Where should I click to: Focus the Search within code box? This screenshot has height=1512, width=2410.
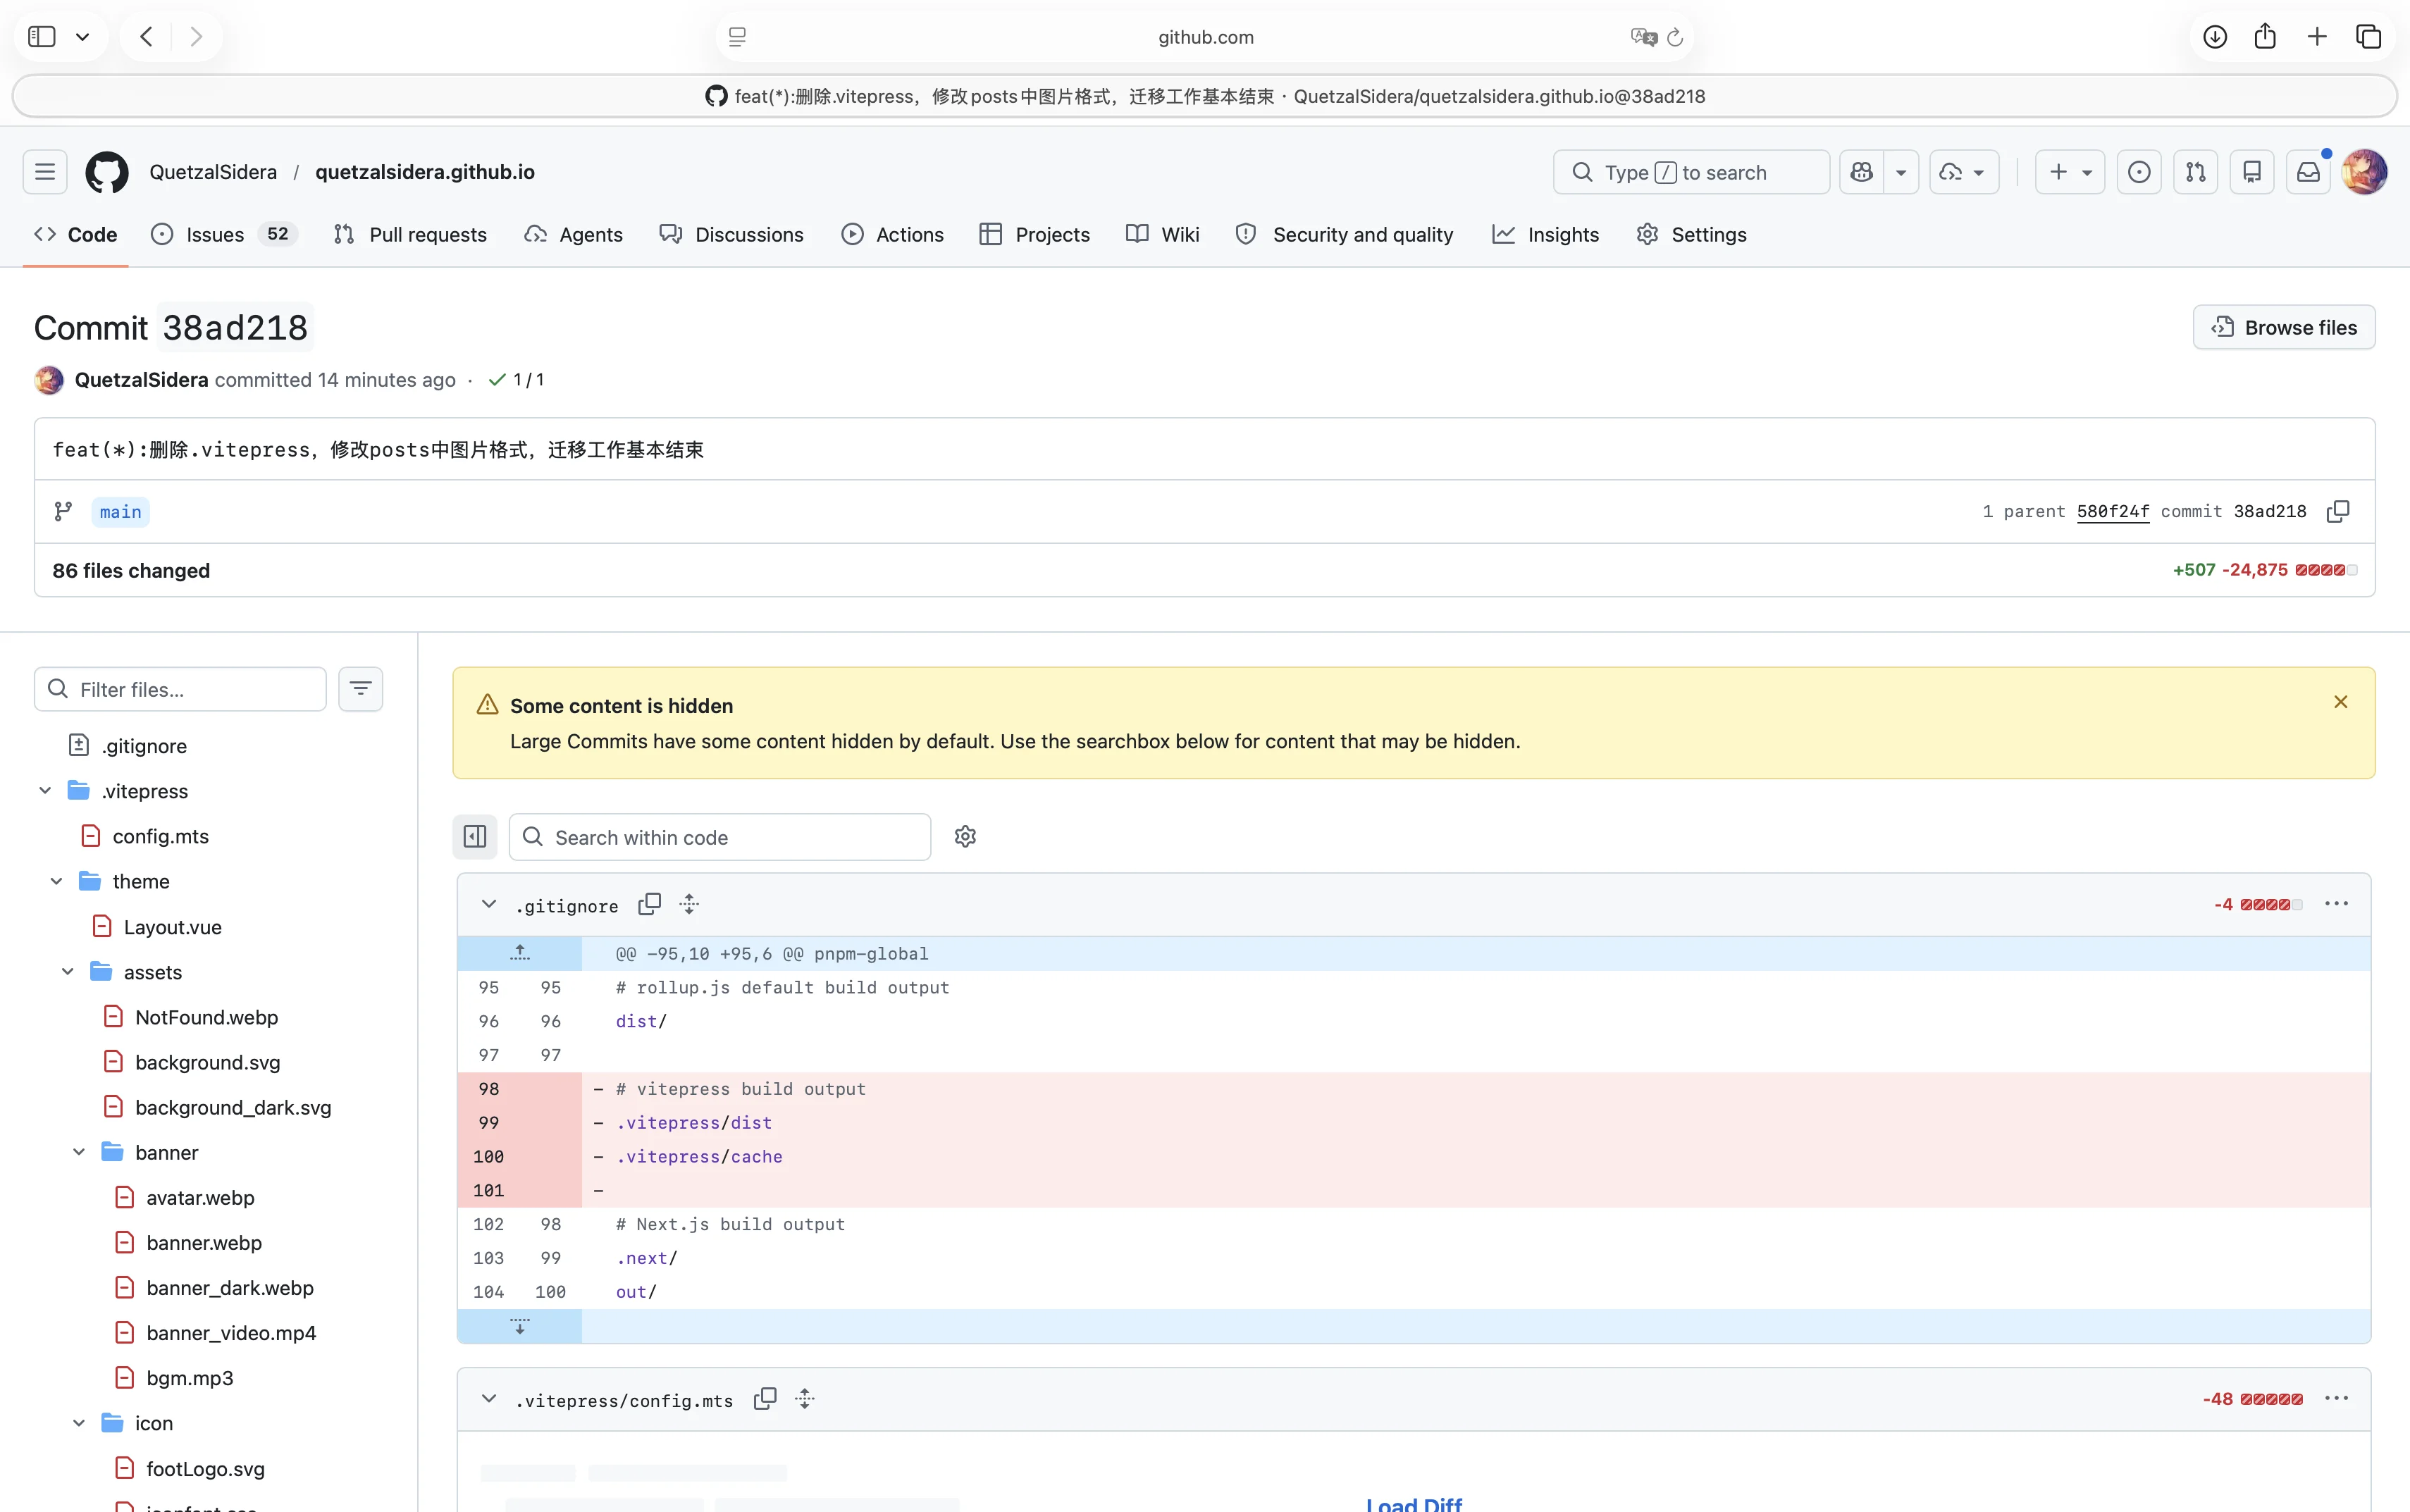(x=720, y=836)
